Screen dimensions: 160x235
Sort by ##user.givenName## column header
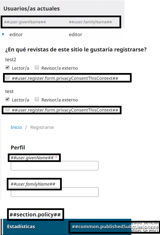click(x=25, y=22)
